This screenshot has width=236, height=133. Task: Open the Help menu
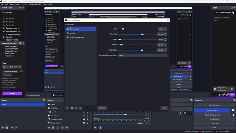(50, 4)
